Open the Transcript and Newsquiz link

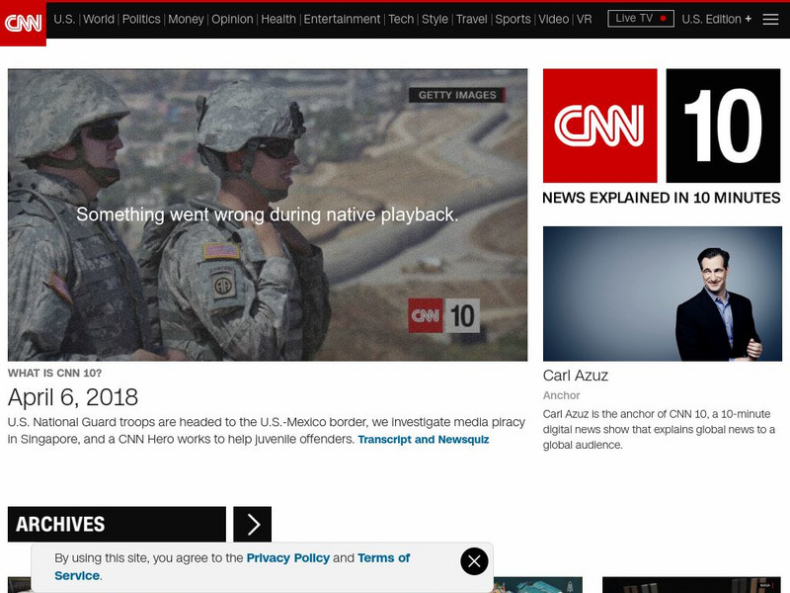pyautogui.click(x=423, y=440)
